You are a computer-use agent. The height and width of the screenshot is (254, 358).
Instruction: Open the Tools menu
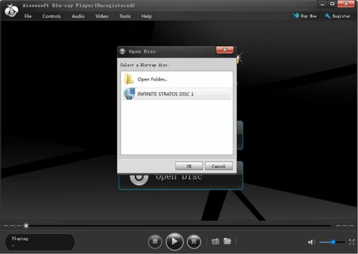[x=125, y=16]
